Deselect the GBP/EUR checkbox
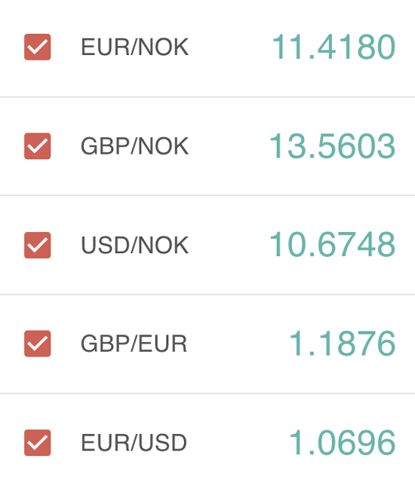Screen dimensions: 415x489 pos(38,344)
